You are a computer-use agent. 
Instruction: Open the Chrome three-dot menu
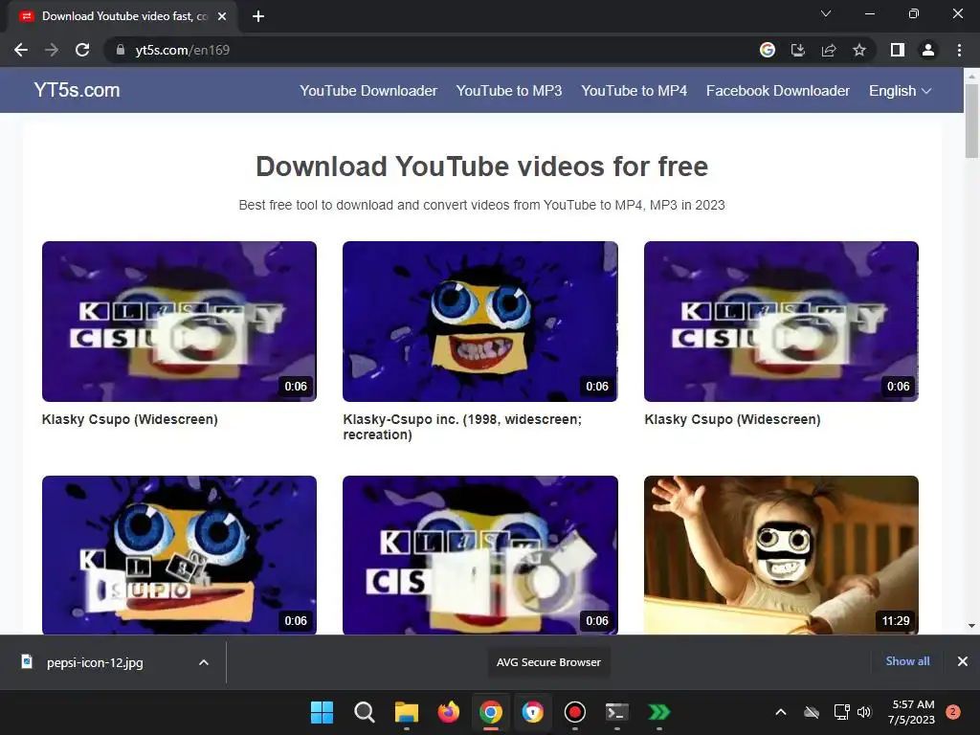tap(959, 50)
